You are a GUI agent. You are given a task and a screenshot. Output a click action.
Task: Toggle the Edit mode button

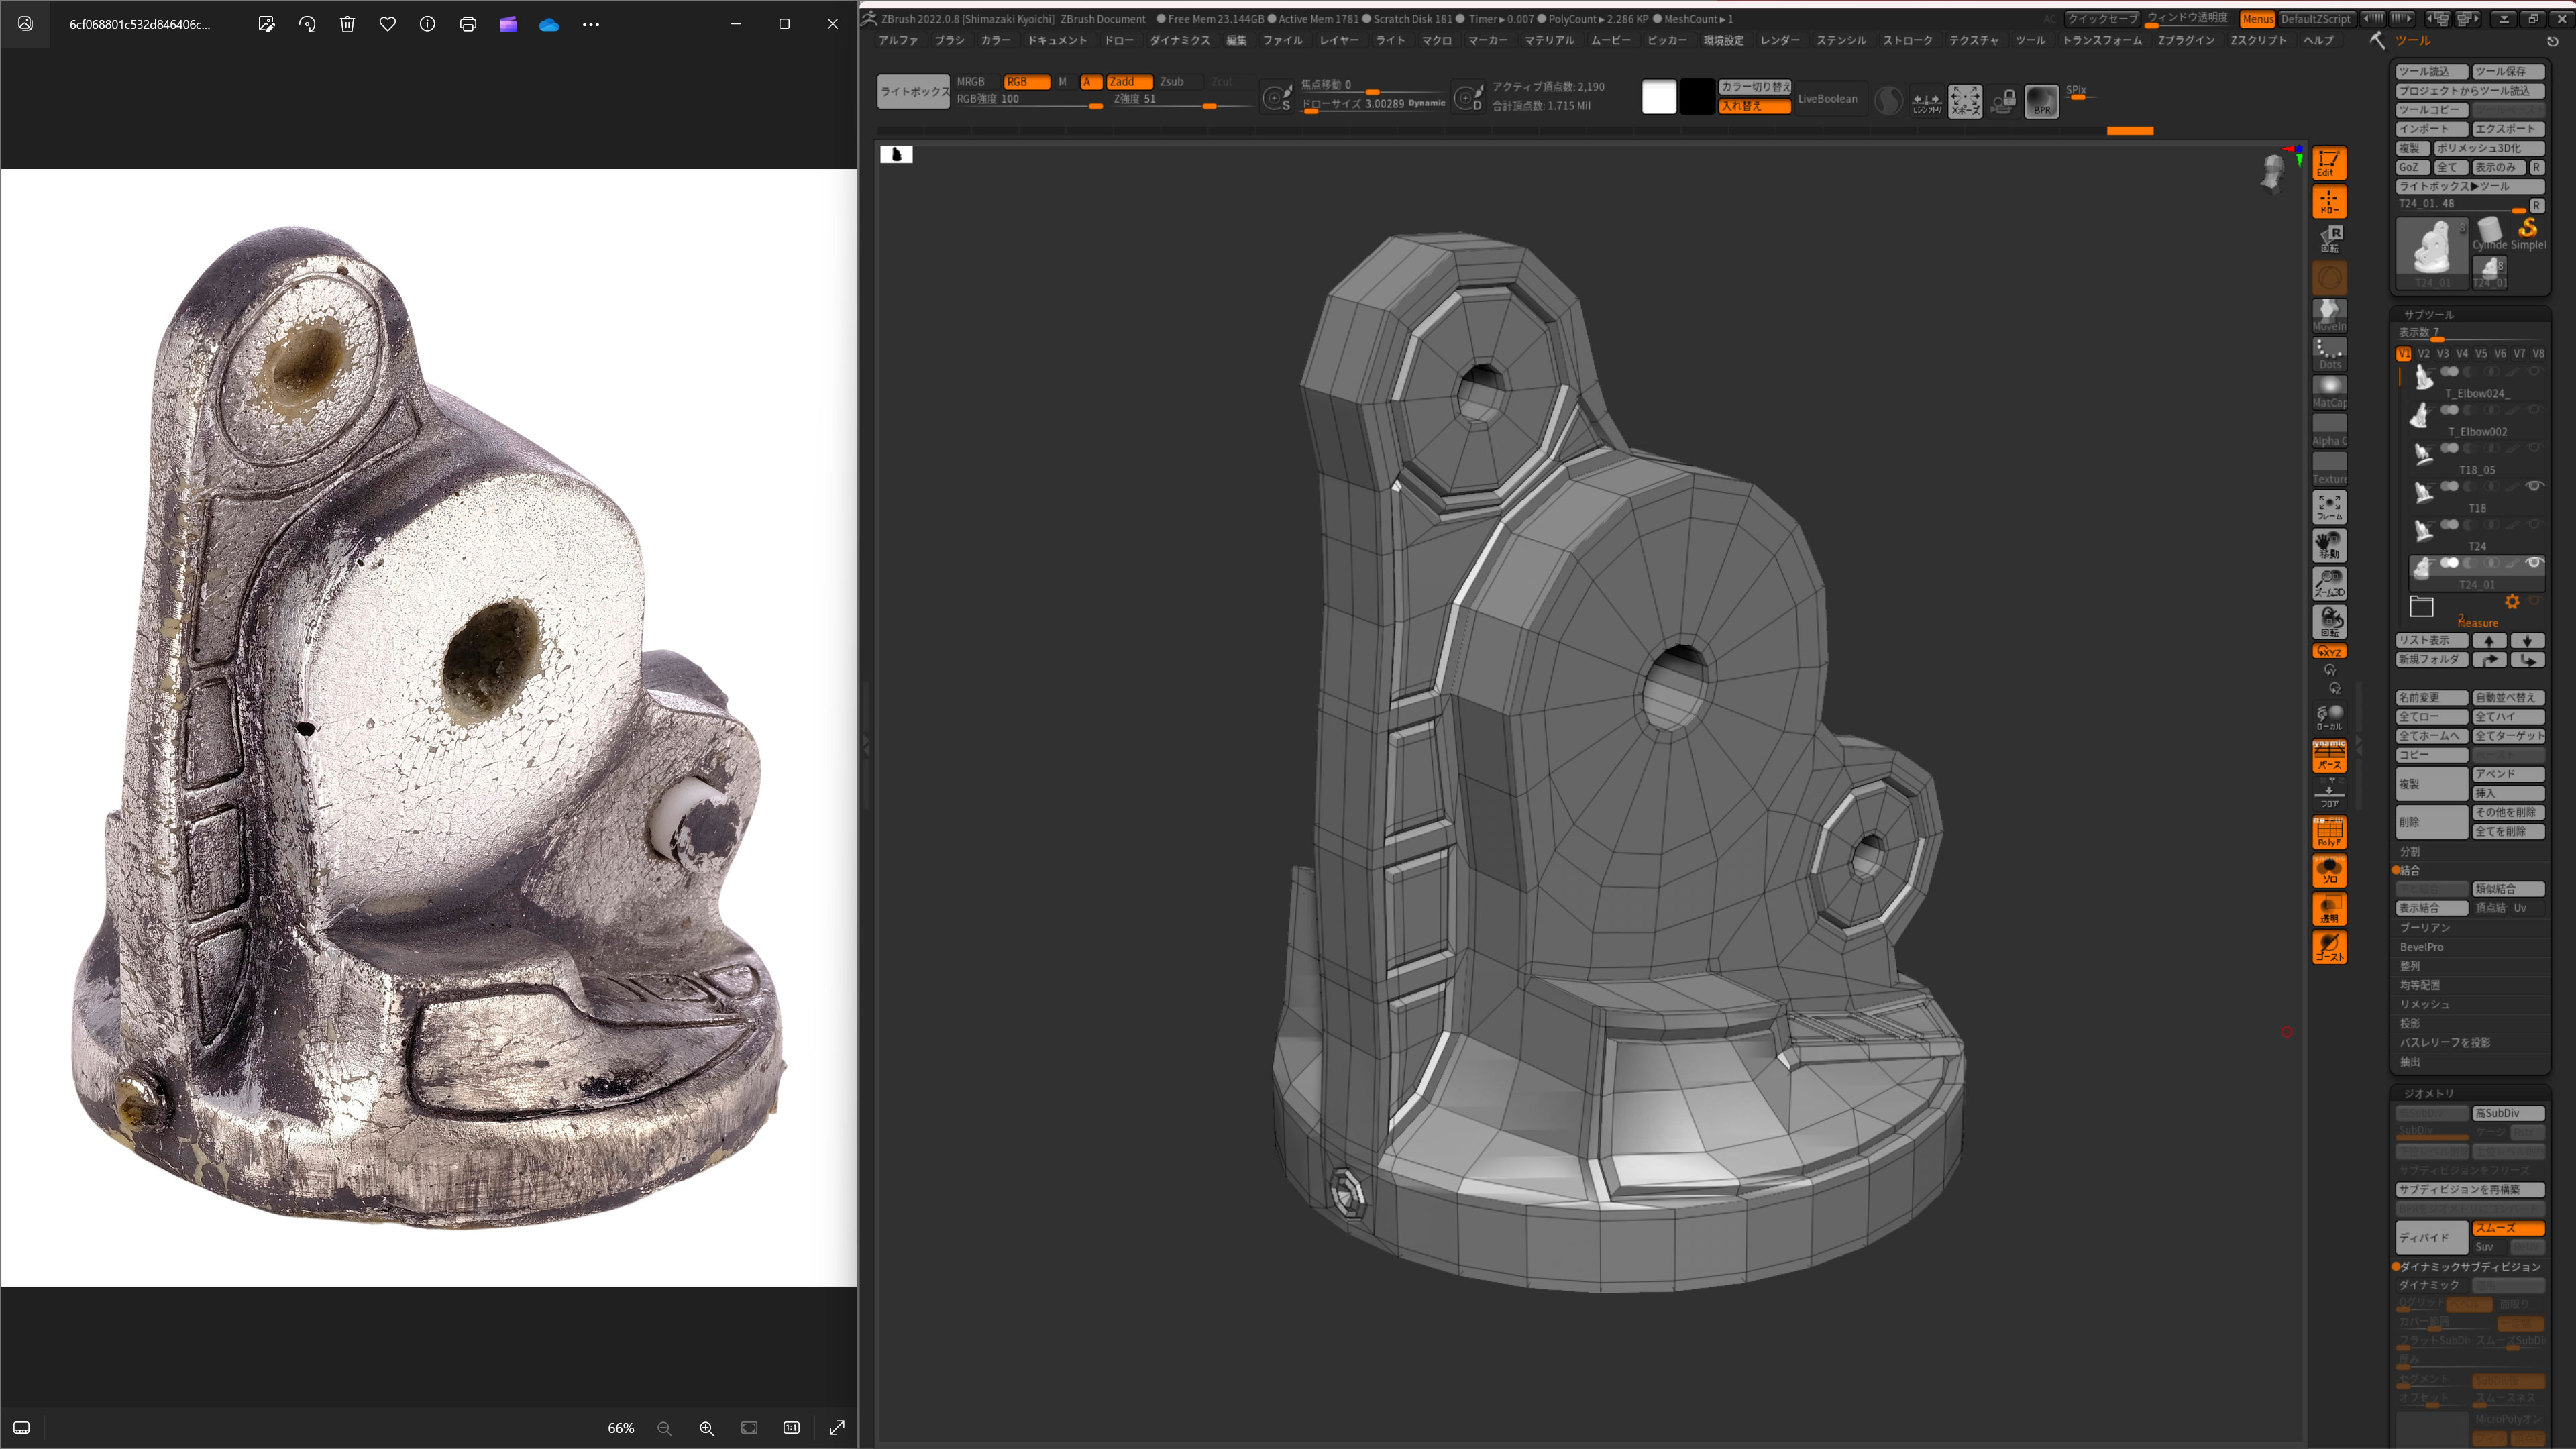pyautogui.click(x=2329, y=163)
